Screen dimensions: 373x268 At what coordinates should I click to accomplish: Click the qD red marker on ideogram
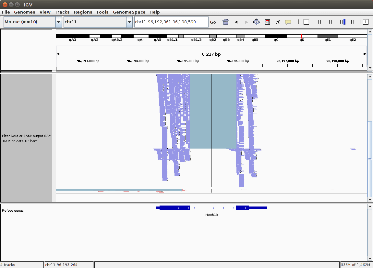click(302, 36)
